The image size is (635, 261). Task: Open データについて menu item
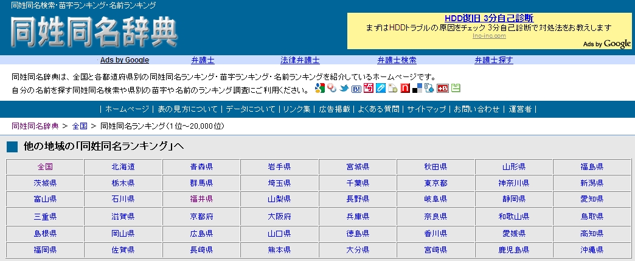pyautogui.click(x=250, y=109)
